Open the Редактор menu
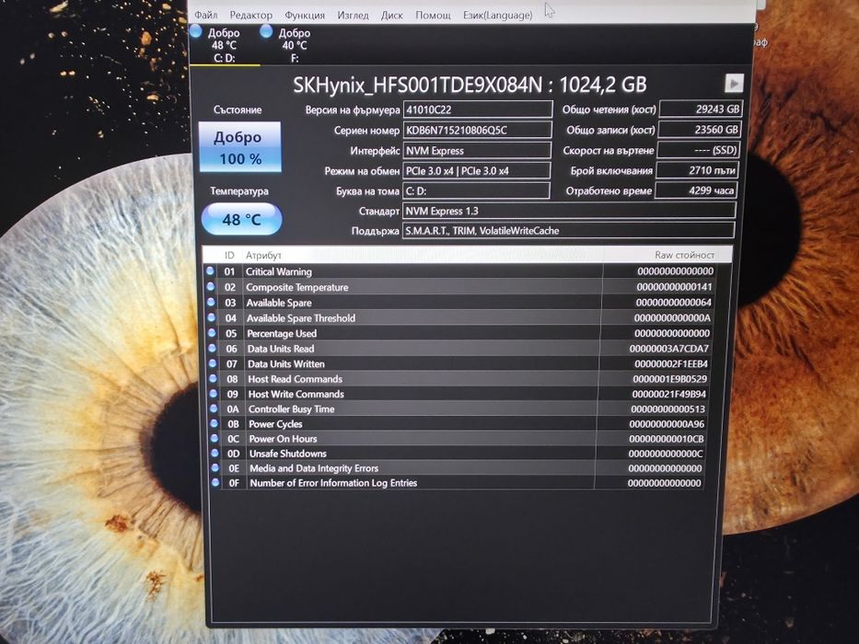The height and width of the screenshot is (644, 859). click(251, 16)
